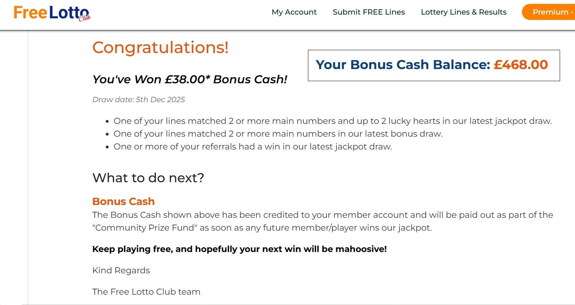The width and height of the screenshot is (575, 305).
Task: Click The Free Lotto Club team signature
Action: click(146, 292)
